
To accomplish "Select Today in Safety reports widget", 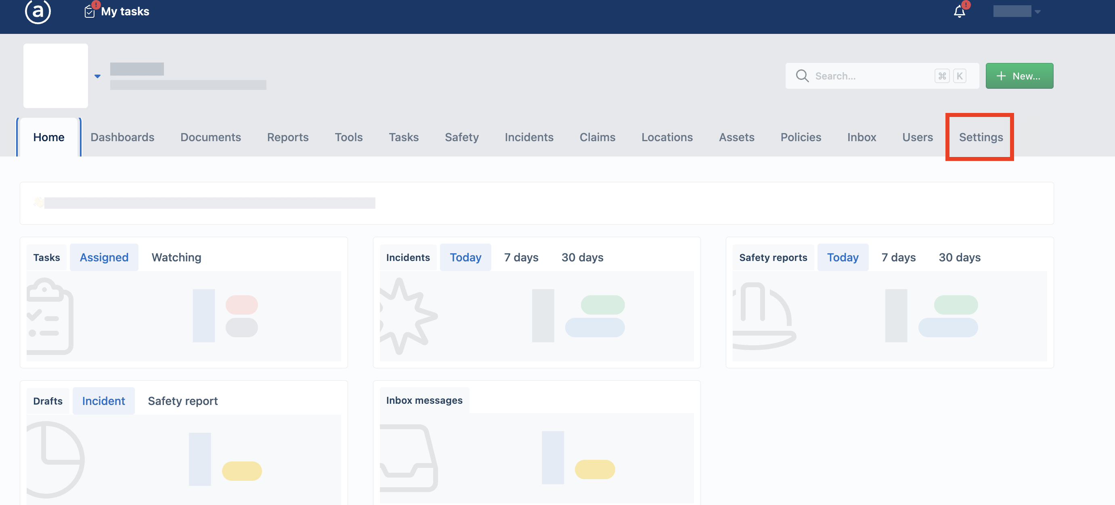I will (843, 257).
